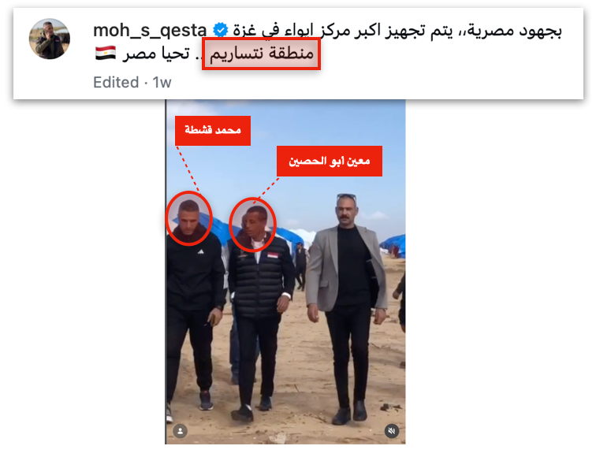596x457 pixels.
Task: Select the red label محمد قشطة
Action: (213, 130)
